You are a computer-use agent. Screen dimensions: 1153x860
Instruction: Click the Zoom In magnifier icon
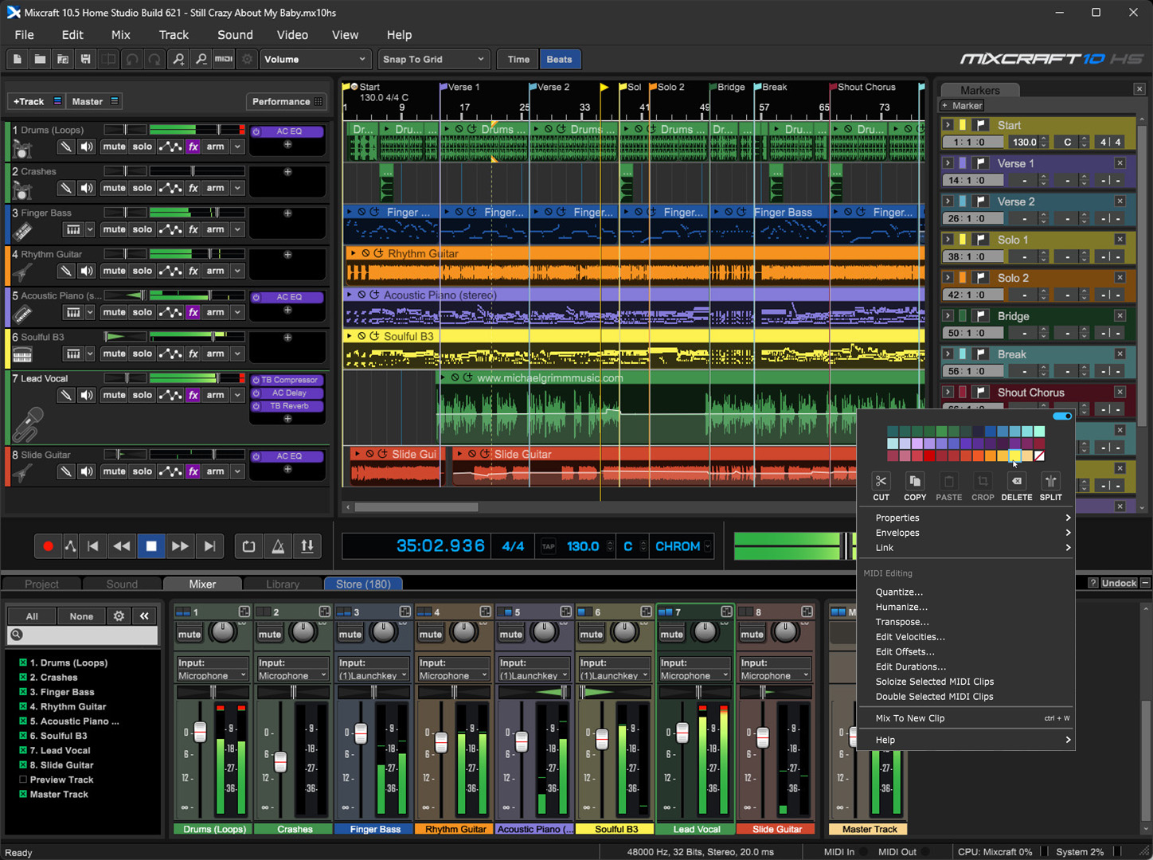(178, 59)
